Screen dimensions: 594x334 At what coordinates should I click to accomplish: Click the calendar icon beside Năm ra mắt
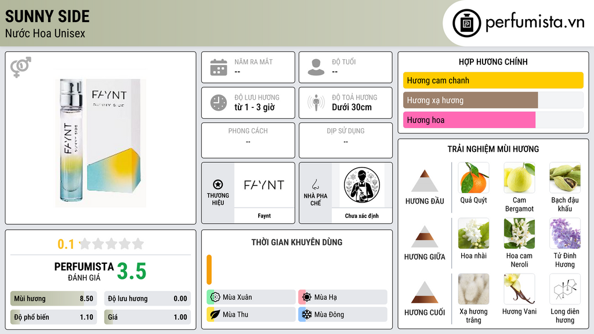click(219, 67)
